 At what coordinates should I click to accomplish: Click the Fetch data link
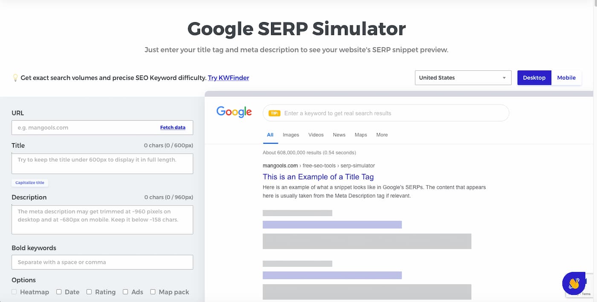pyautogui.click(x=173, y=127)
